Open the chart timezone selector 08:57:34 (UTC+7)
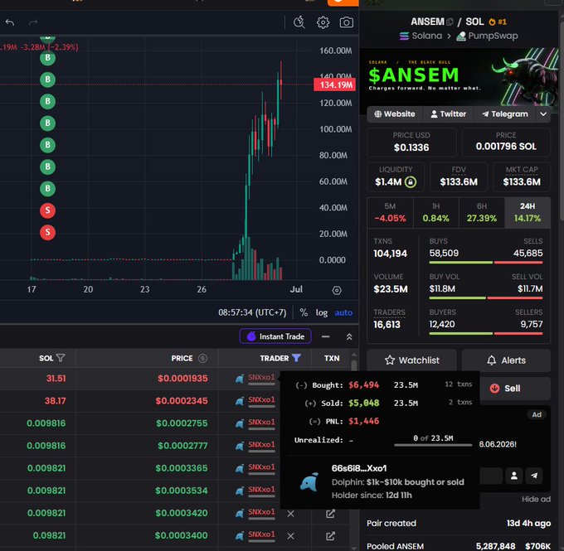 tap(252, 312)
